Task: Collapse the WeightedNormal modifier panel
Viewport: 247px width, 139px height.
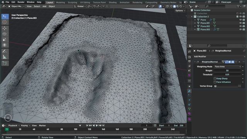Action: click(x=195, y=62)
